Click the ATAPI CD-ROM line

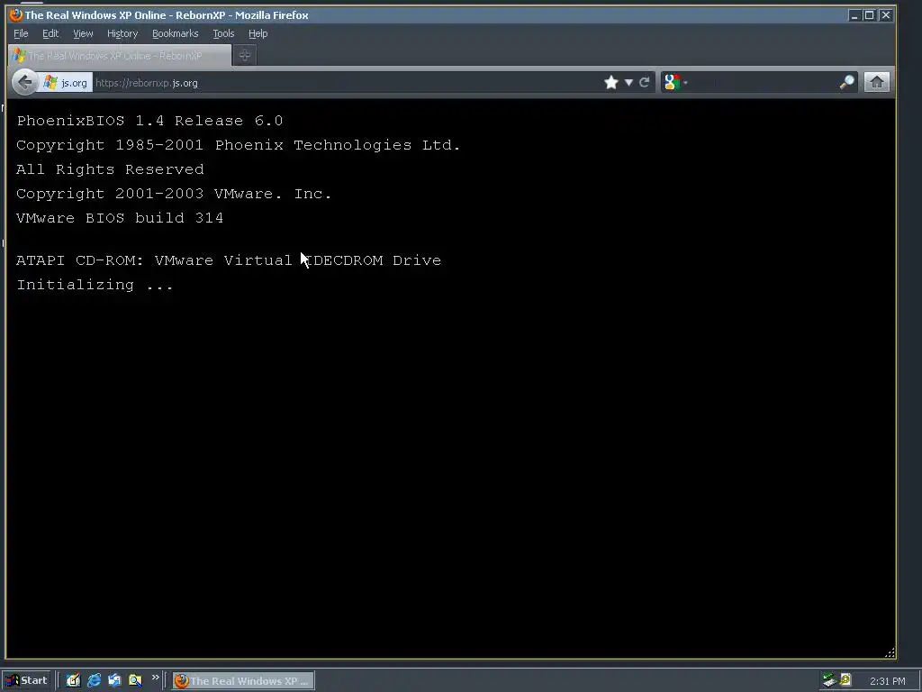pos(229,260)
